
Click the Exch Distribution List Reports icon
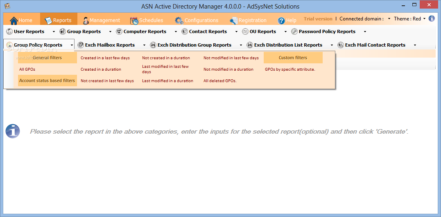250,45
